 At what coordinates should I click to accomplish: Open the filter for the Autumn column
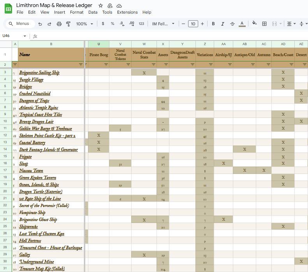pos(268,65)
